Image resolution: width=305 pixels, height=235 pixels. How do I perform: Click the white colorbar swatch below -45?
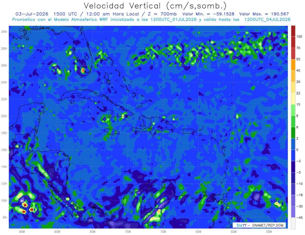[293, 223]
